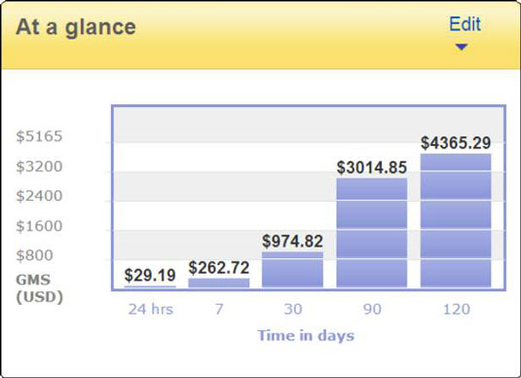Screen dimensions: 521x378
Task: Select the 30 days bar
Action: tap(292, 270)
